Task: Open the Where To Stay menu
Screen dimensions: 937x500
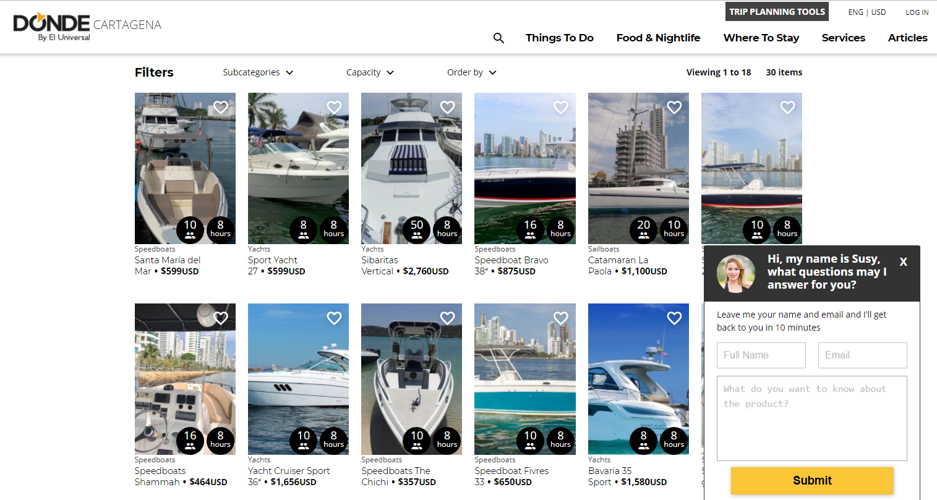Action: pos(761,38)
